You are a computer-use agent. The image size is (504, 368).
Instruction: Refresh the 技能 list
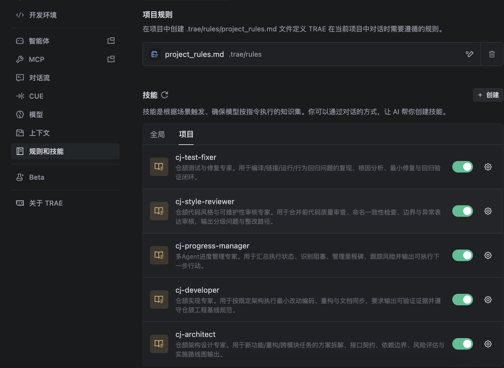pos(164,95)
